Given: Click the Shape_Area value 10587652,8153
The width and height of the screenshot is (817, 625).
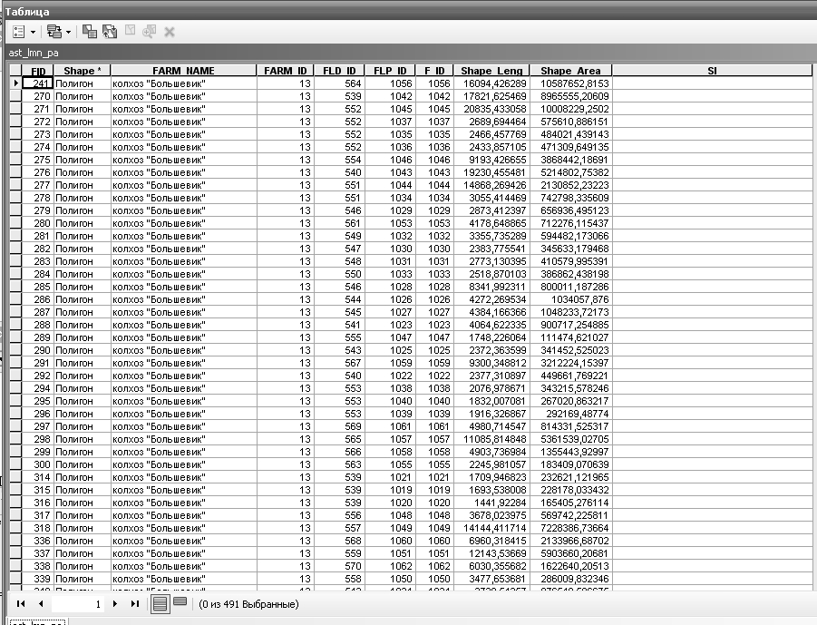Looking at the screenshot, I should coord(574,83).
